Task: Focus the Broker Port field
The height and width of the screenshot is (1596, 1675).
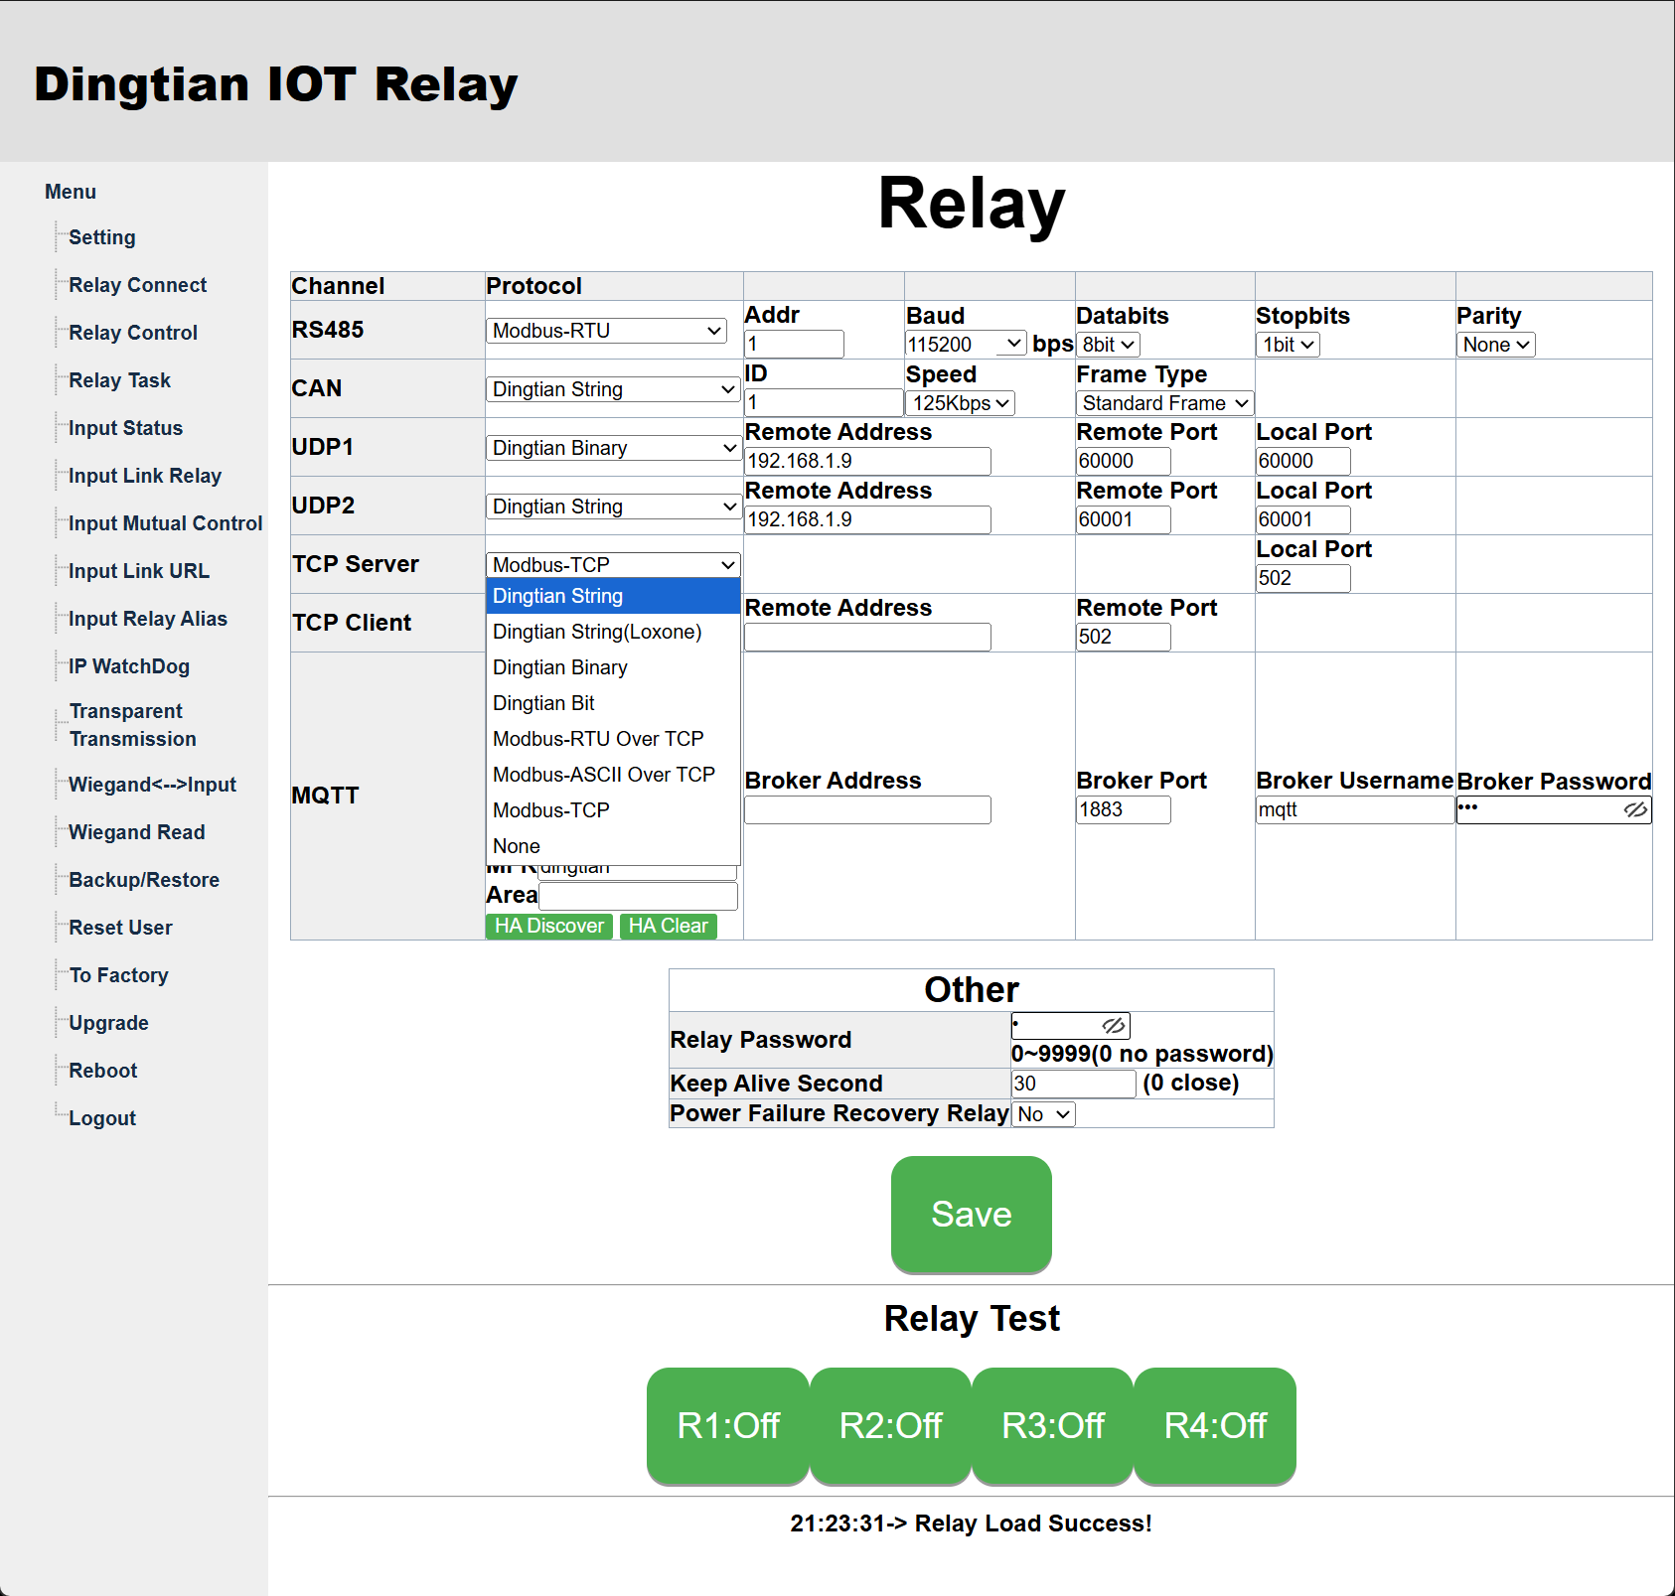Action: point(1124,809)
